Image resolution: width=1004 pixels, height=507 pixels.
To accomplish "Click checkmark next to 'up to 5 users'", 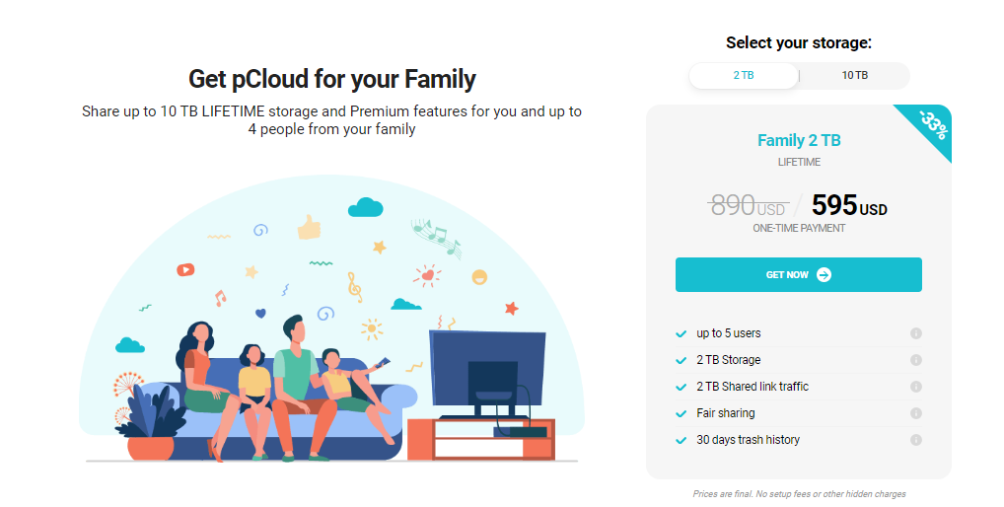I will [681, 333].
